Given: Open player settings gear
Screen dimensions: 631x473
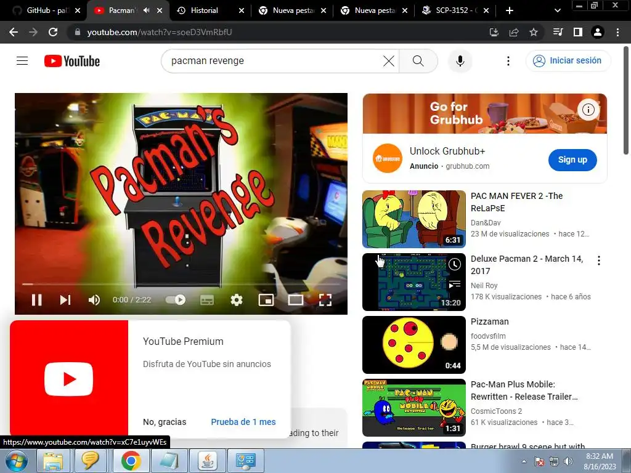Looking at the screenshot, I should pyautogui.click(x=237, y=300).
